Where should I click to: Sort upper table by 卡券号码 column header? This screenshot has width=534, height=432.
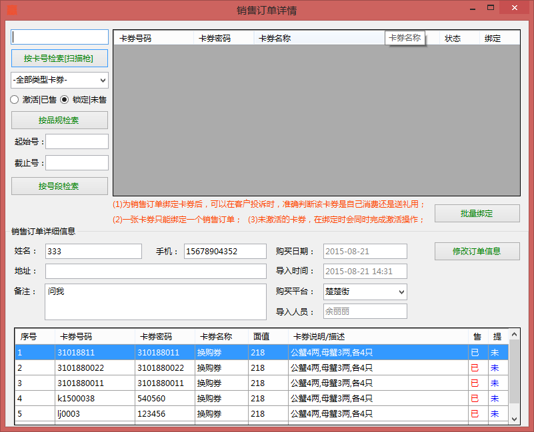tap(154, 38)
